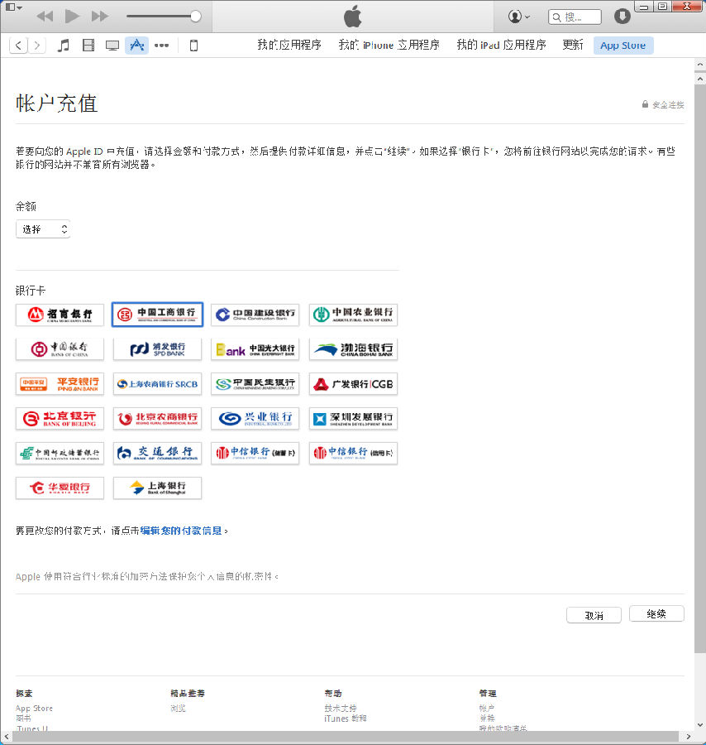Select 中国农业银行 bank card
The width and height of the screenshot is (706, 745).
tap(353, 315)
